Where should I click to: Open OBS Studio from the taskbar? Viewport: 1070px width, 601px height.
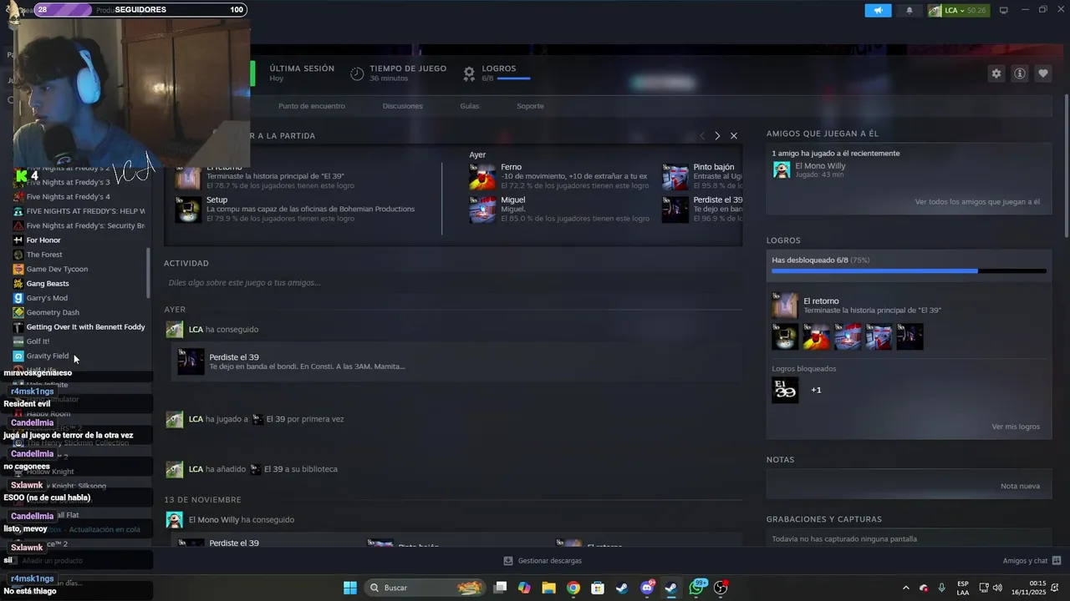point(721,588)
